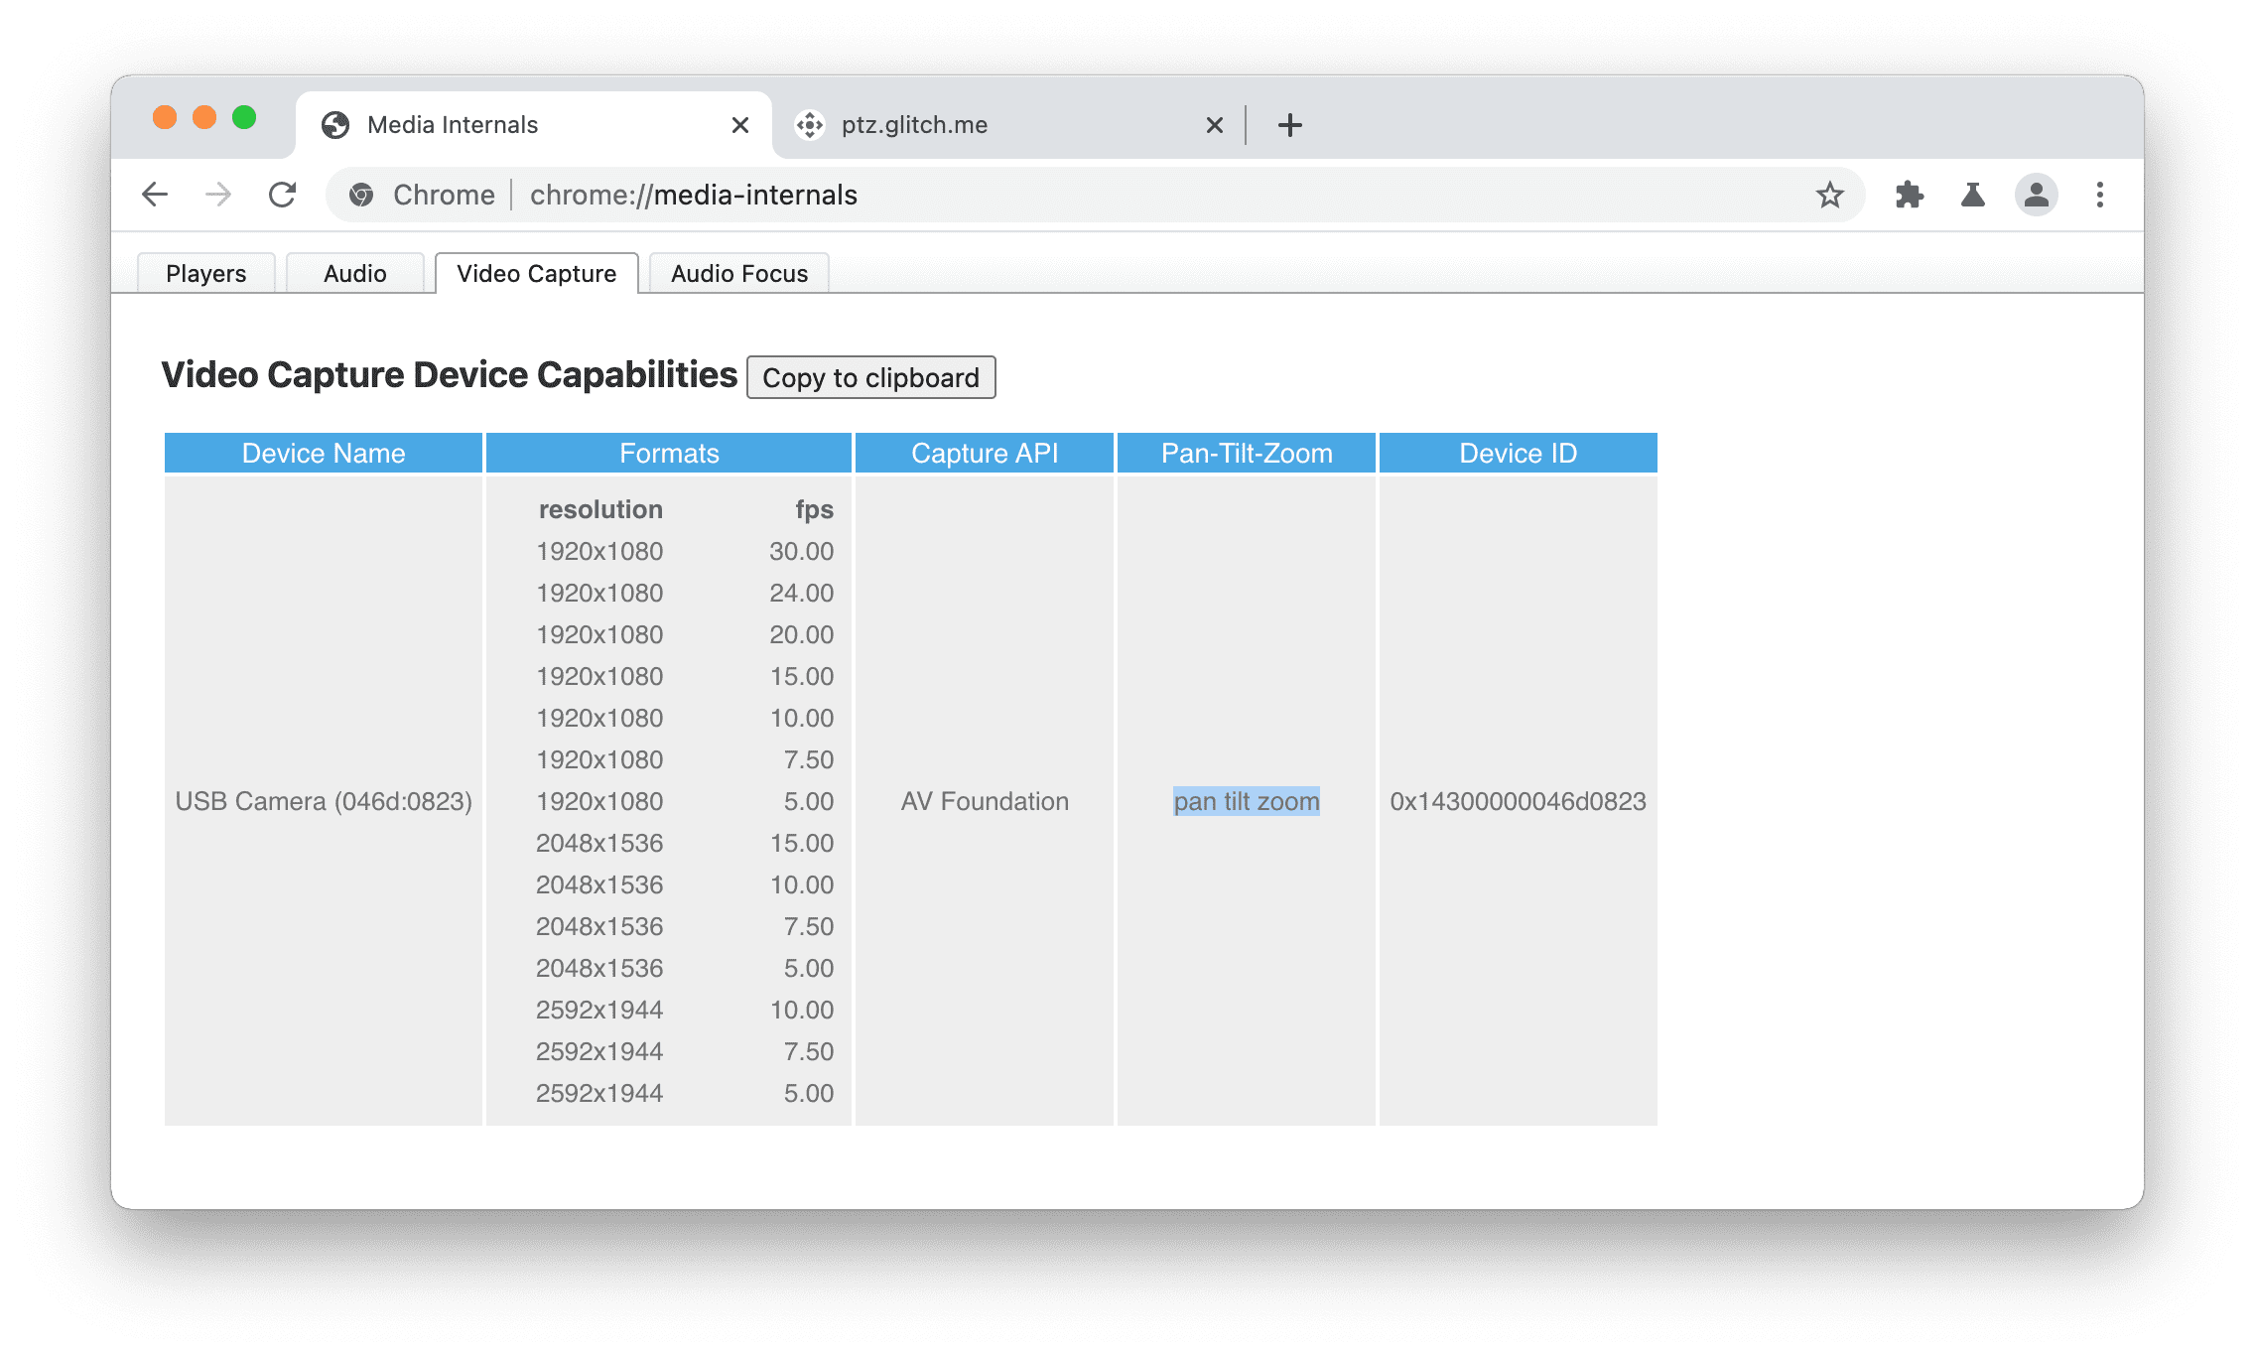Select the Players tab
This screenshot has height=1356, width=2255.
pyautogui.click(x=206, y=272)
